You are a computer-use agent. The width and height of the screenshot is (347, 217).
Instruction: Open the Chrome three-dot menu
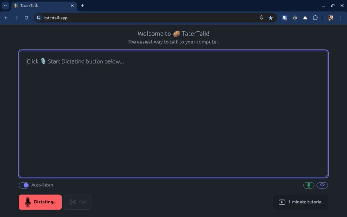pyautogui.click(x=341, y=18)
